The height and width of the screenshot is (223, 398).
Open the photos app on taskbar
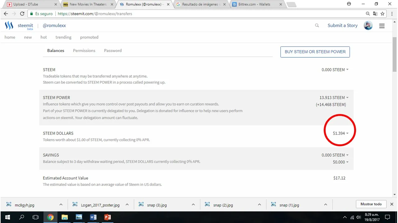coord(79,217)
